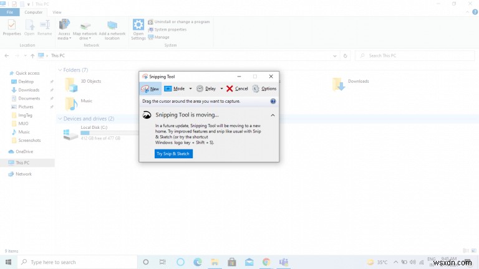Select the 3D Objects folder
This screenshot has width=479, height=269.
coord(83,85)
